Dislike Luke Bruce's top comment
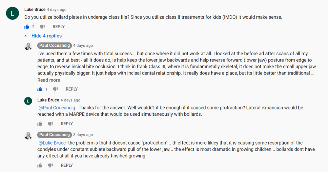The height and width of the screenshot is (172, 328). pos(42,27)
